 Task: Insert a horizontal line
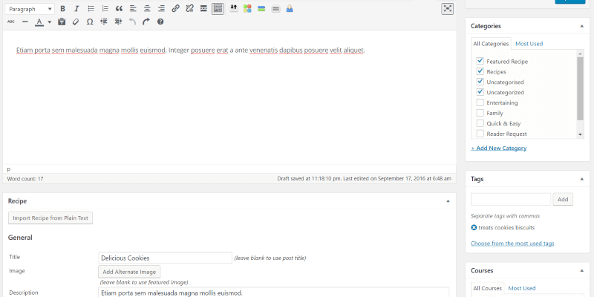(x=25, y=22)
